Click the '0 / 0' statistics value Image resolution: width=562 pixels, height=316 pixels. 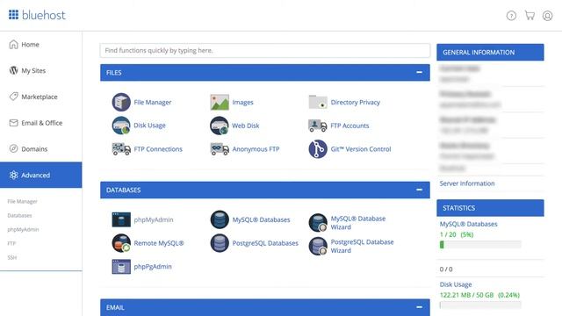click(x=446, y=269)
